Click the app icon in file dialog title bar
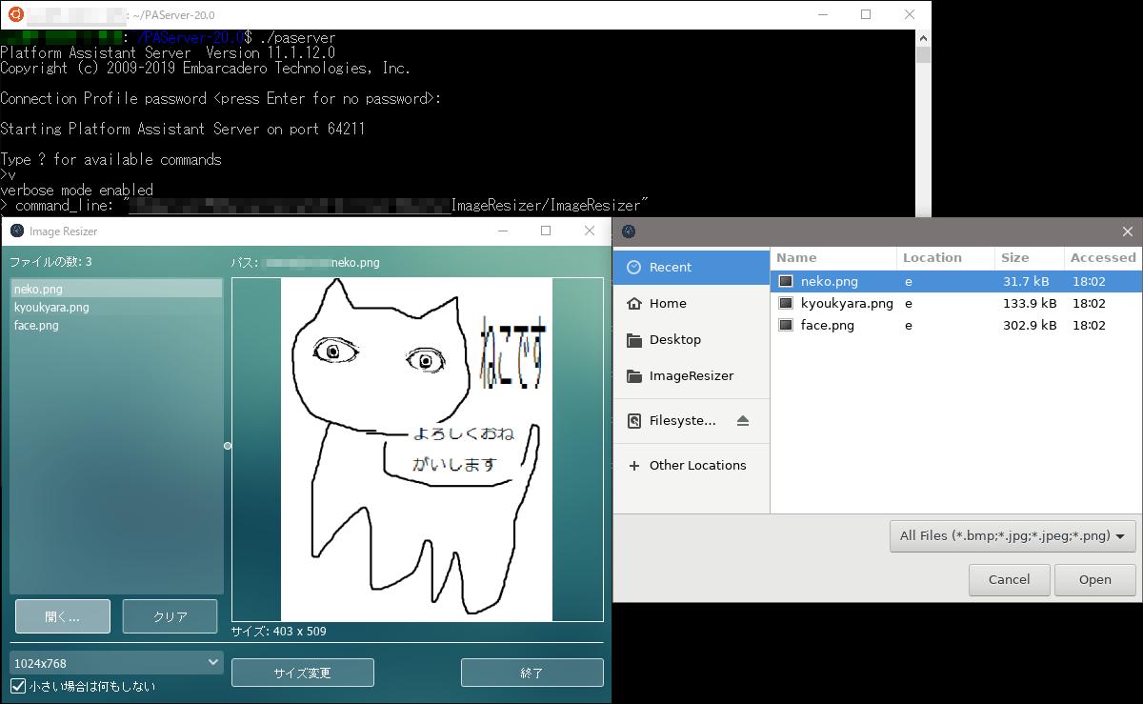 point(629,231)
